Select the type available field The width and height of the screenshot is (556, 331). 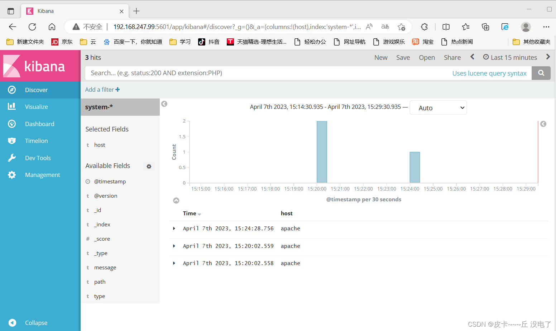[100, 296]
